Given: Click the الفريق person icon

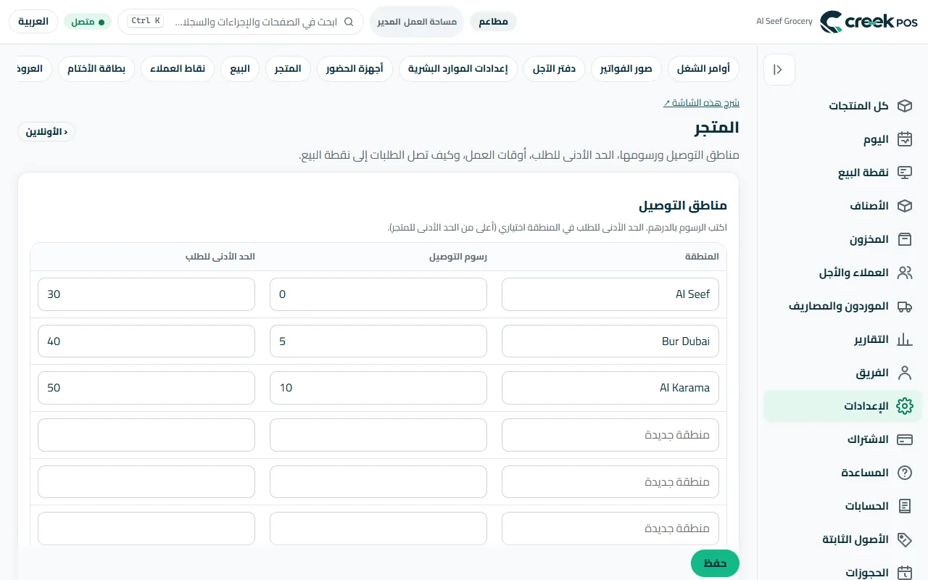Looking at the screenshot, I should [904, 373].
